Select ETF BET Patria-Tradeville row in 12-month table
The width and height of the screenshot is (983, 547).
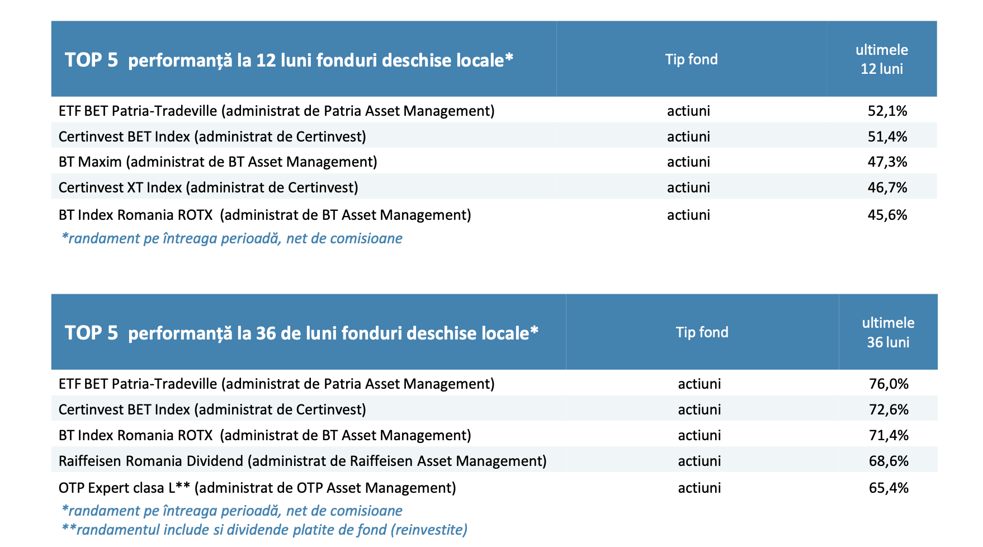click(494, 111)
